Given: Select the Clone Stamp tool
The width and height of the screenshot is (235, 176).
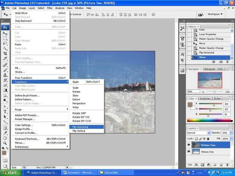Looking at the screenshot, I should click(x=5, y=75).
